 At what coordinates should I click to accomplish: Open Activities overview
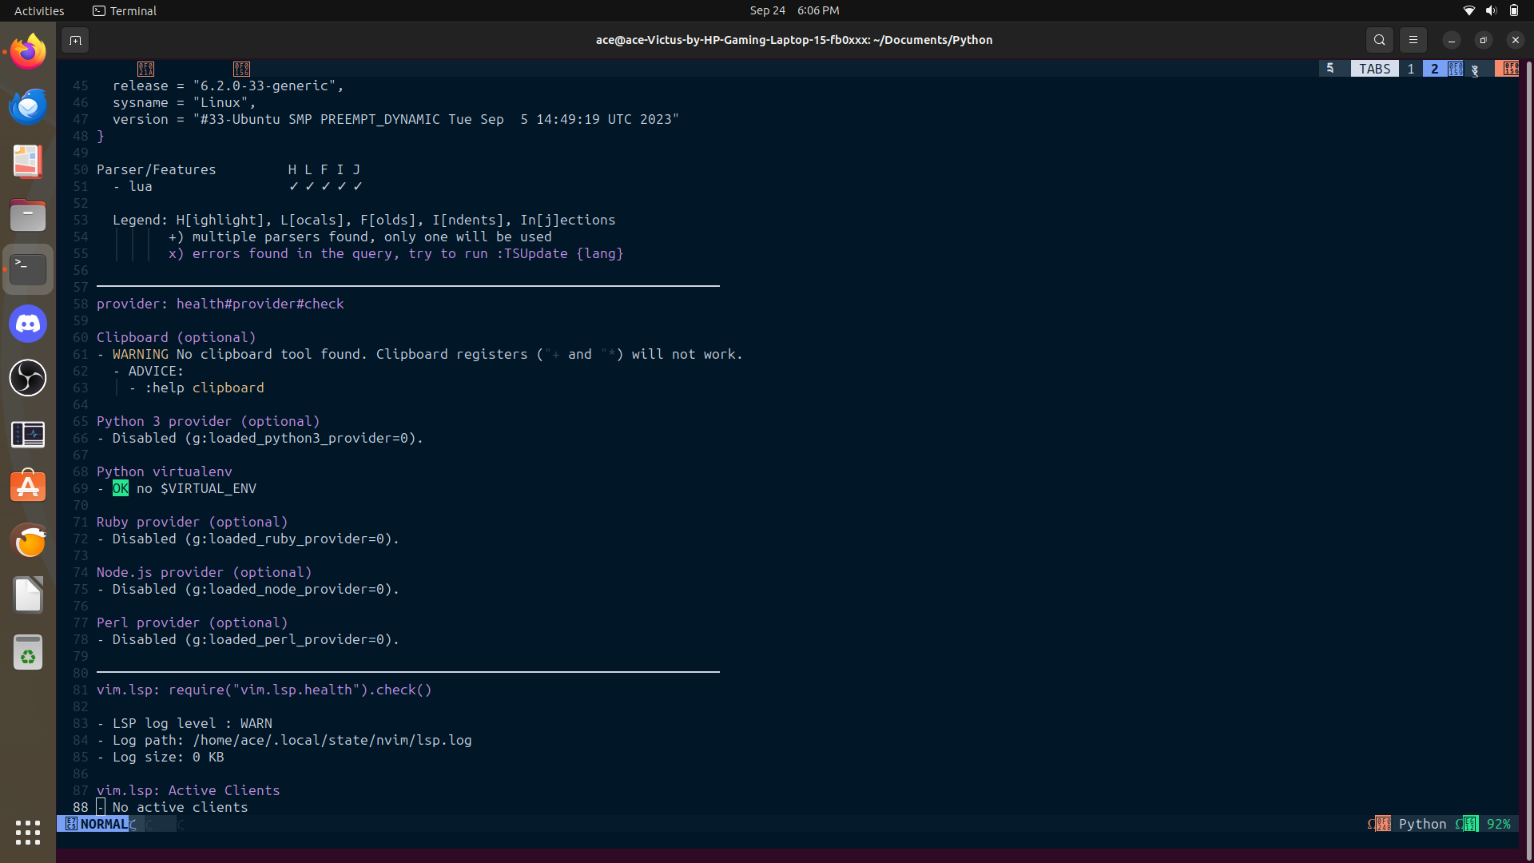(39, 10)
